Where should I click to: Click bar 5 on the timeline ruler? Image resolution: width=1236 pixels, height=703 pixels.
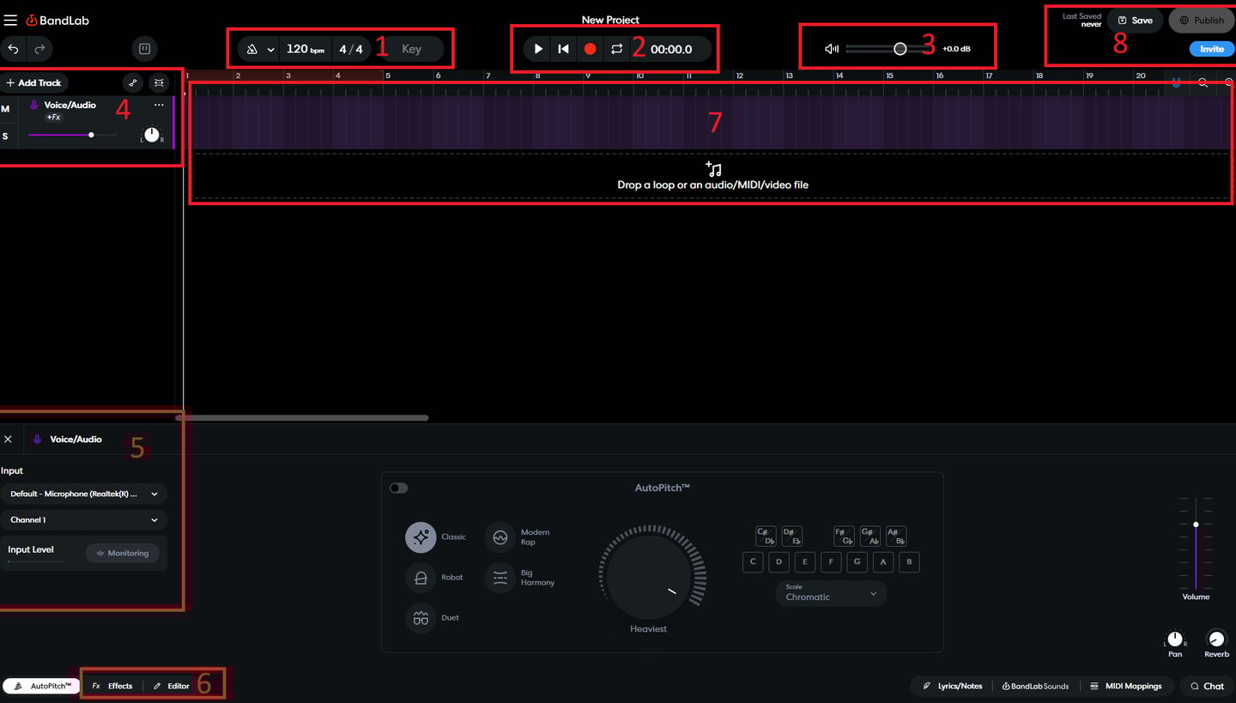pyautogui.click(x=388, y=76)
